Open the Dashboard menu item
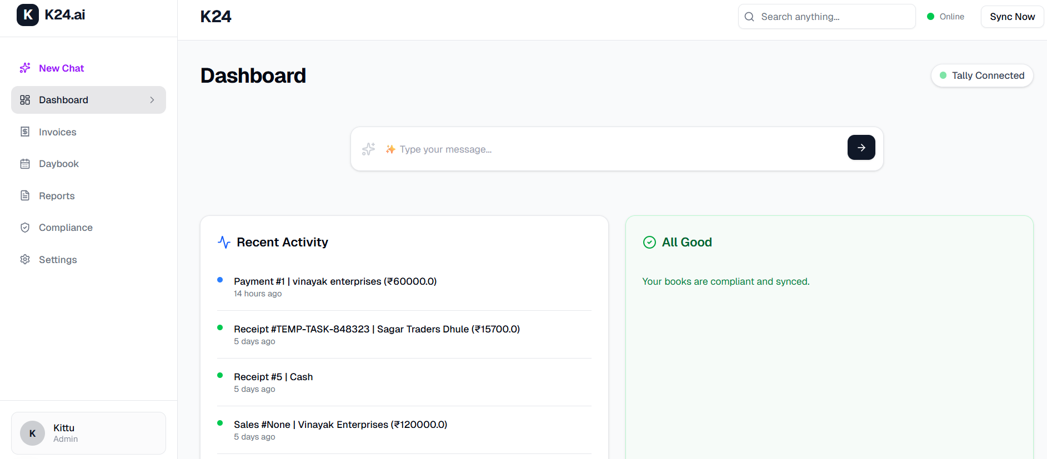The height and width of the screenshot is (459, 1047). (x=64, y=100)
